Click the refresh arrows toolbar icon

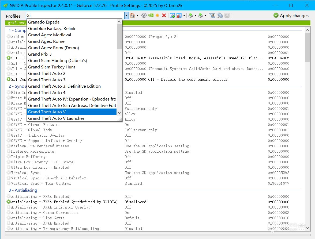pos(144,16)
